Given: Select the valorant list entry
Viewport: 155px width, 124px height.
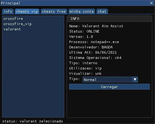Looking at the screenshot, I should [x=12, y=29].
